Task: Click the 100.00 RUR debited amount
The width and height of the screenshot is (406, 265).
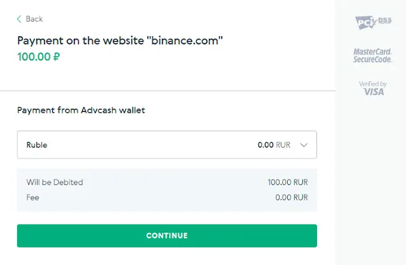Action: pyautogui.click(x=288, y=183)
